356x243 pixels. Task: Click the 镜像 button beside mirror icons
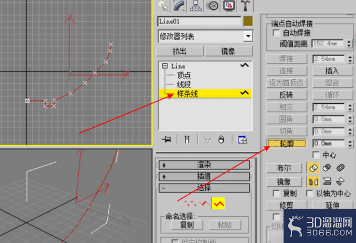pyautogui.click(x=284, y=182)
